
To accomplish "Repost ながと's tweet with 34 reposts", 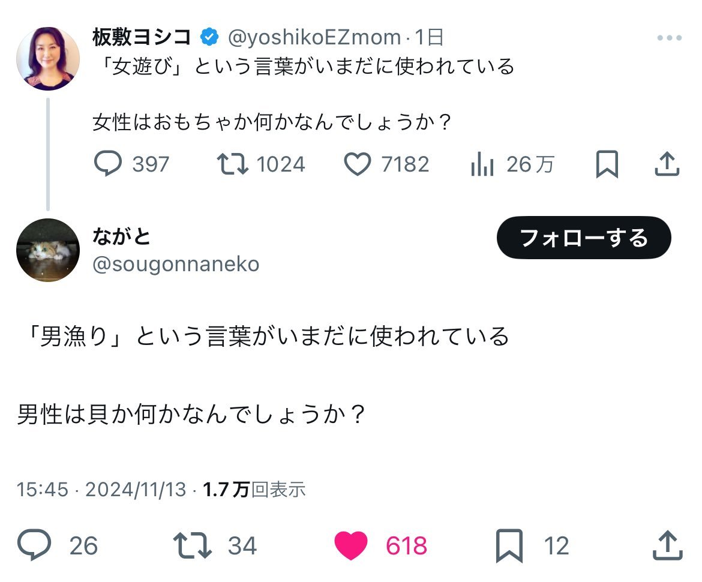I will click(191, 545).
